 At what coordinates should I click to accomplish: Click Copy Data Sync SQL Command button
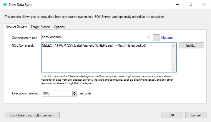point(32,115)
